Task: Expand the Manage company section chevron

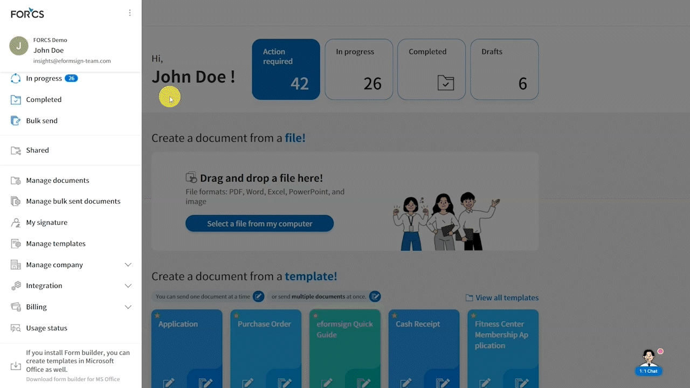Action: click(128, 265)
